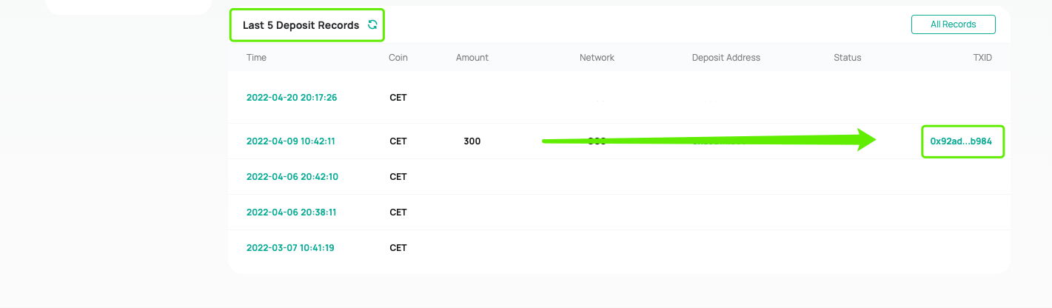
Task: Click CET coin in the 2022-03-07 row
Action: (x=398, y=248)
